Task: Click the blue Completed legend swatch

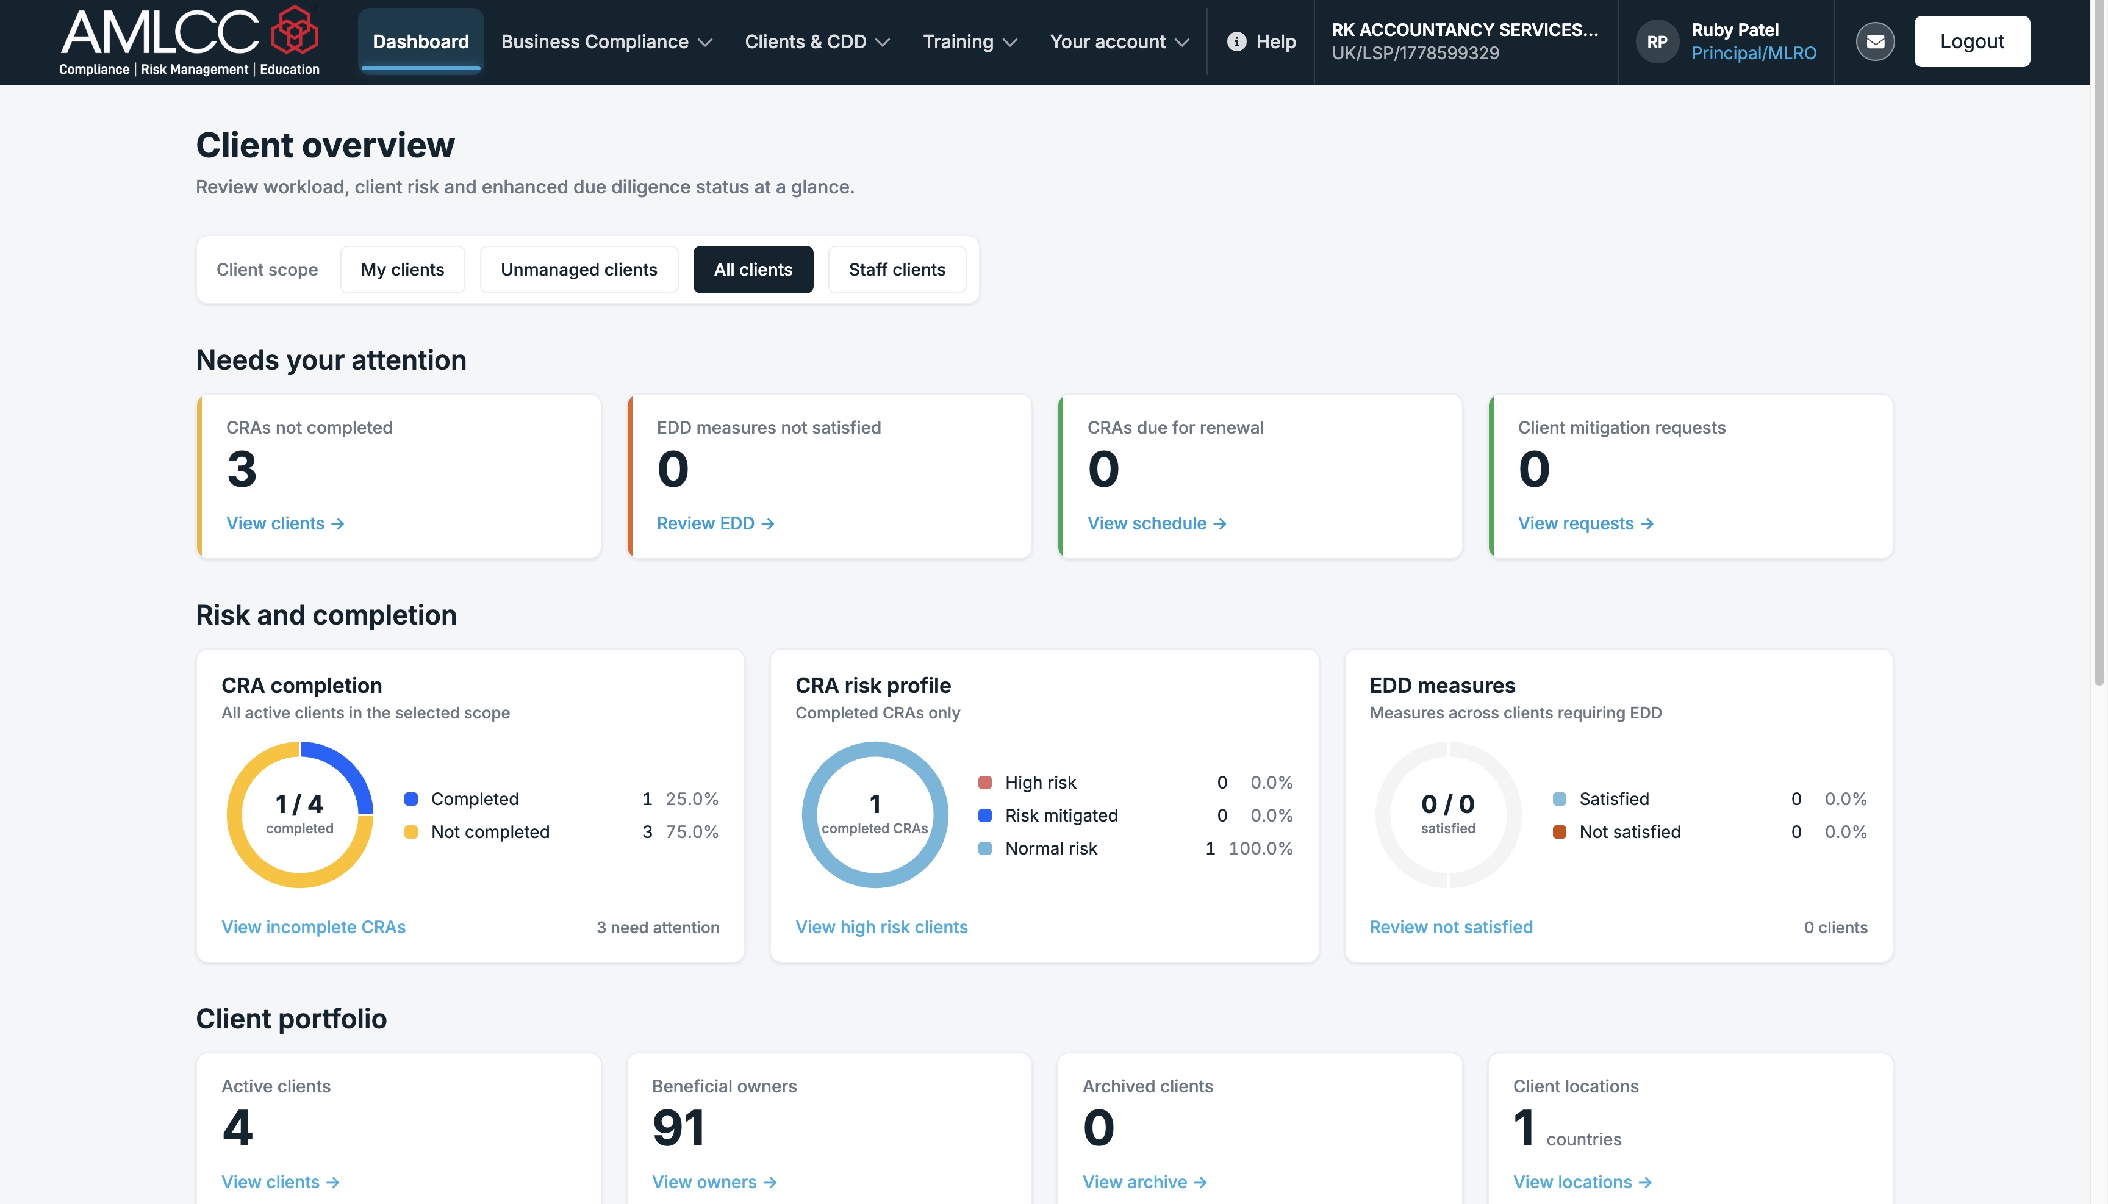Action: [410, 799]
